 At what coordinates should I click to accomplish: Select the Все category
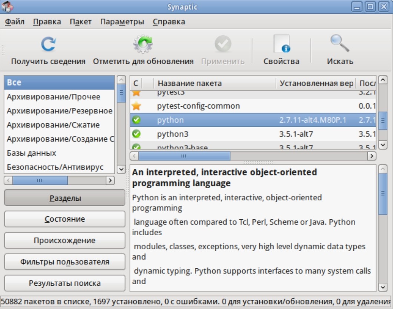(x=59, y=83)
